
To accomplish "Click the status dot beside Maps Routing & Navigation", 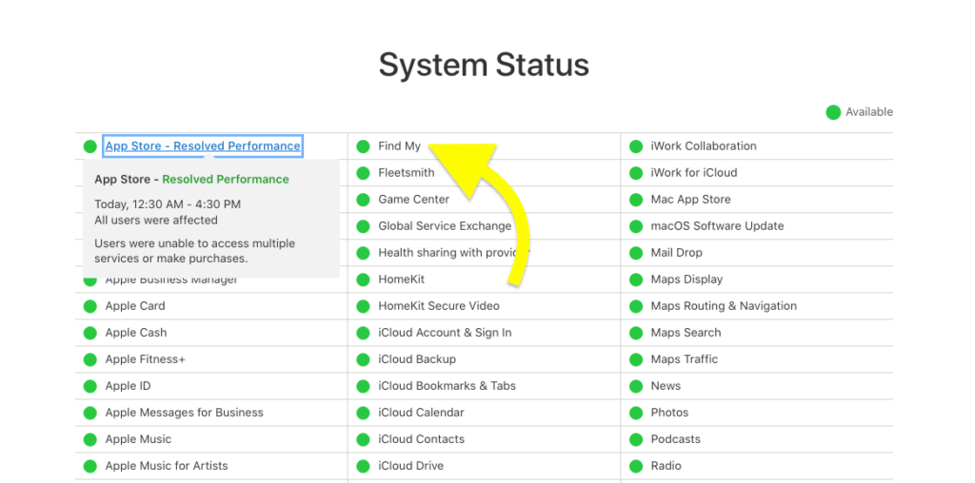I will [x=635, y=307].
